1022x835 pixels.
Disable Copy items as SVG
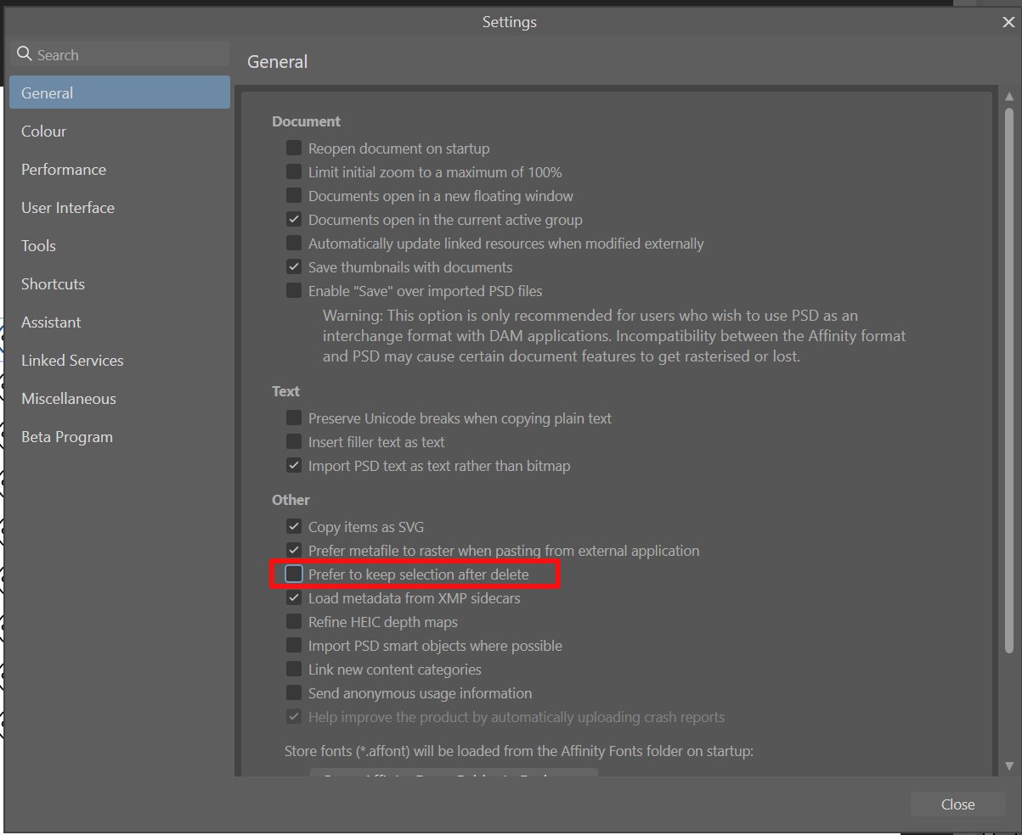293,526
